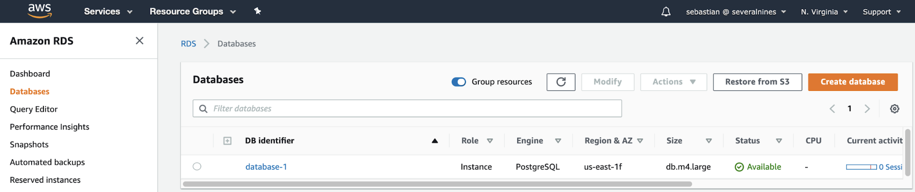Click the PostgreSQL engine cell
The image size is (915, 192).
[537, 167]
